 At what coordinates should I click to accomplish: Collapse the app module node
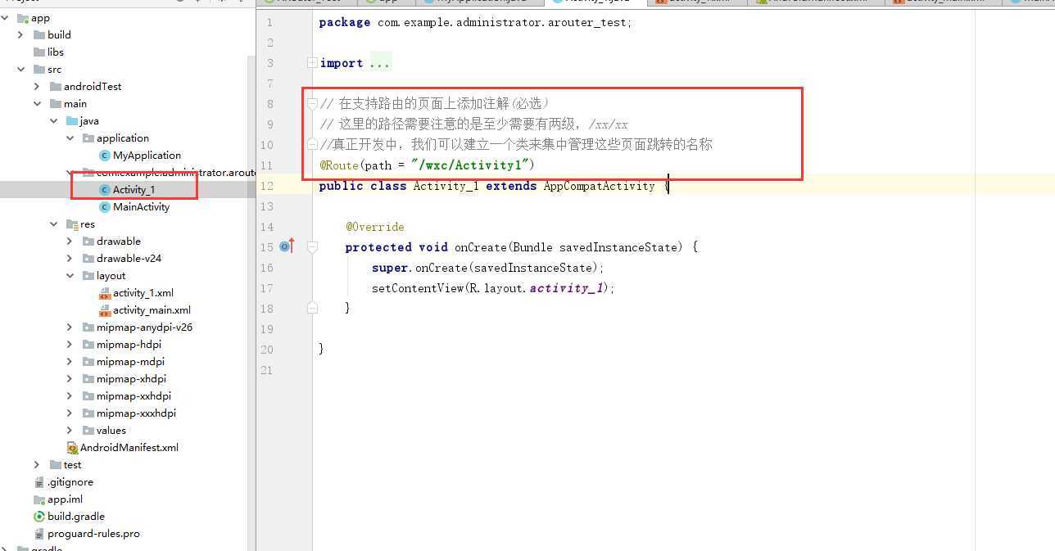(5, 18)
